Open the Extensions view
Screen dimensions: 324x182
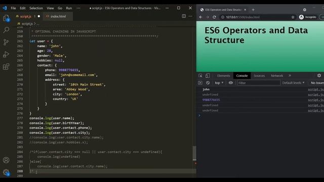(6, 66)
